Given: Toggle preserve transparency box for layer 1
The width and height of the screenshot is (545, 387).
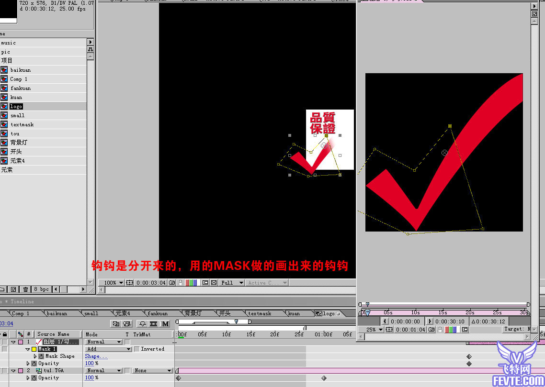Looking at the screenshot, I should tap(127, 342).
